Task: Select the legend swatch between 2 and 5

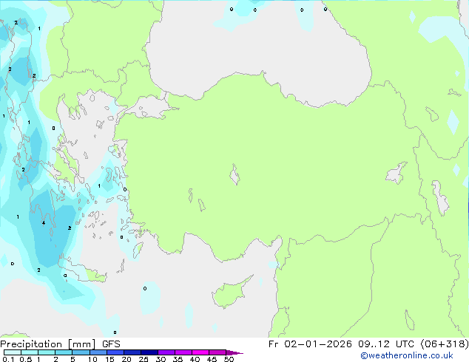Action: pos(64,352)
